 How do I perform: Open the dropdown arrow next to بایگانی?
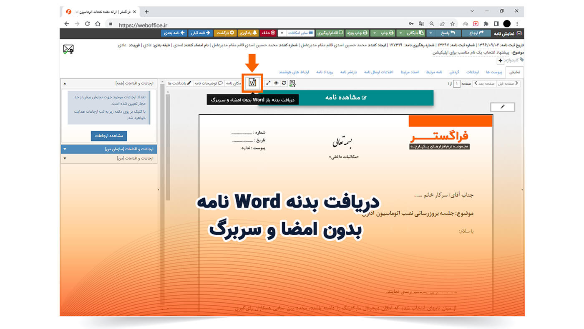[x=401, y=33]
